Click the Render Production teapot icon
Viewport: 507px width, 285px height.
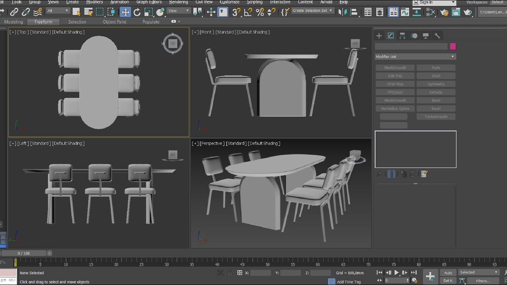(x=468, y=12)
